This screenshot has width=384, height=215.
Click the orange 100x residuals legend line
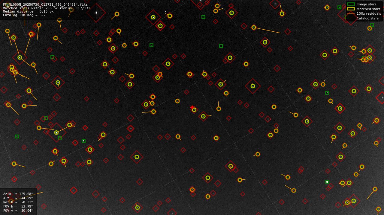click(351, 13)
